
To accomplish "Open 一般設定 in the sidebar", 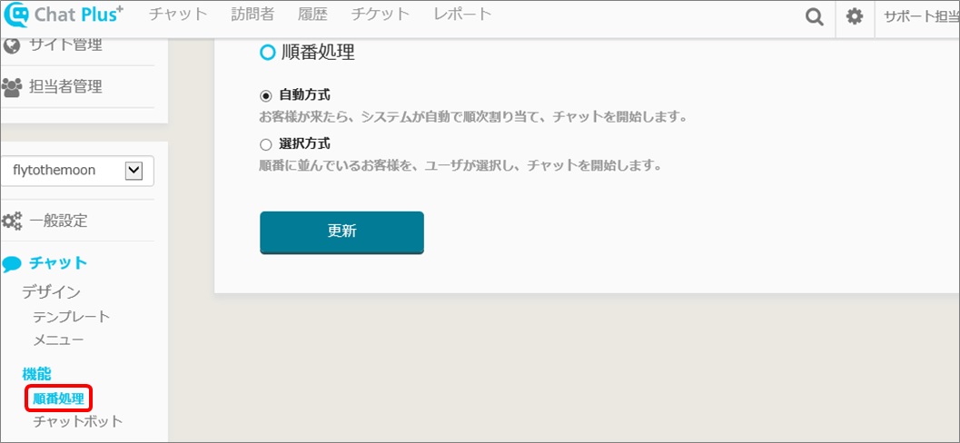I will [58, 221].
